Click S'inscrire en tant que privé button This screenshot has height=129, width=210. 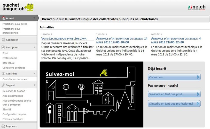click(174, 94)
